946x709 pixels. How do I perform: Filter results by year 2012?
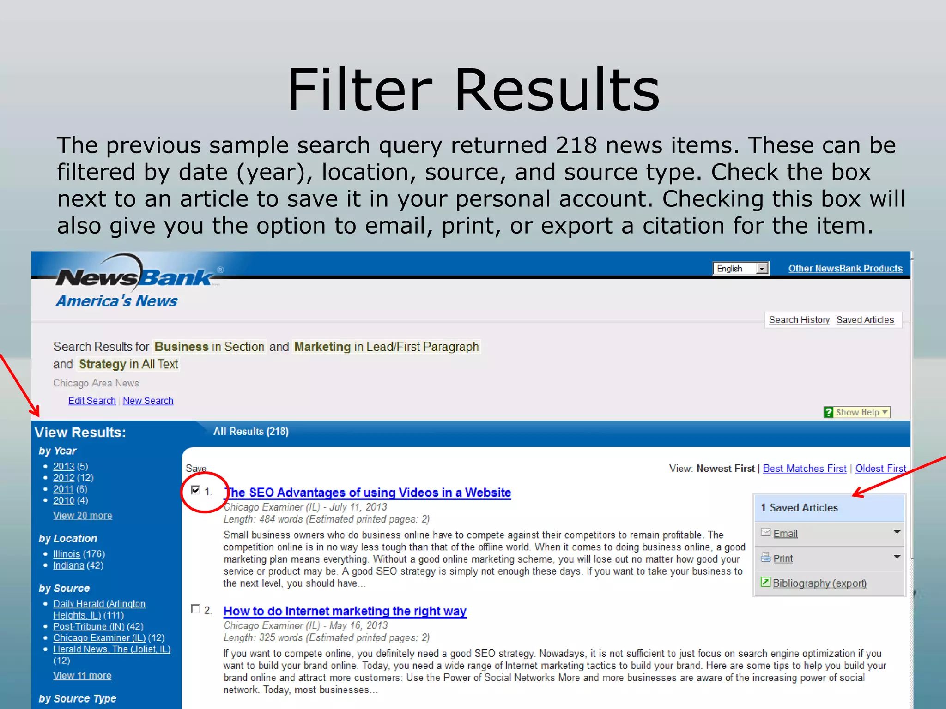[x=64, y=478]
